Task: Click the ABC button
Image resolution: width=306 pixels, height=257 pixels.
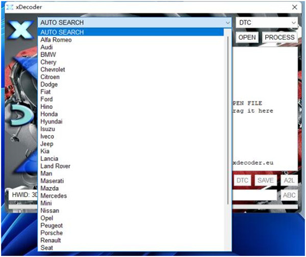Action: [x=289, y=195]
